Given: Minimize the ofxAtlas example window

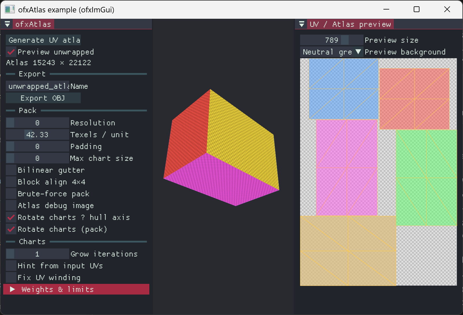Looking at the screenshot, I should (x=386, y=9).
